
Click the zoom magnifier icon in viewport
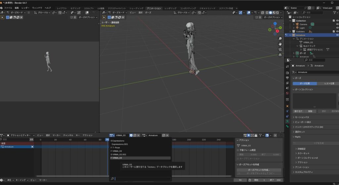tap(280, 39)
